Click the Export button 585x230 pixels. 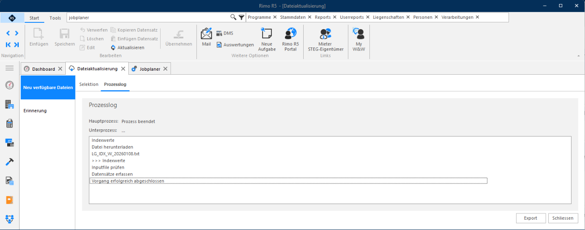point(530,218)
